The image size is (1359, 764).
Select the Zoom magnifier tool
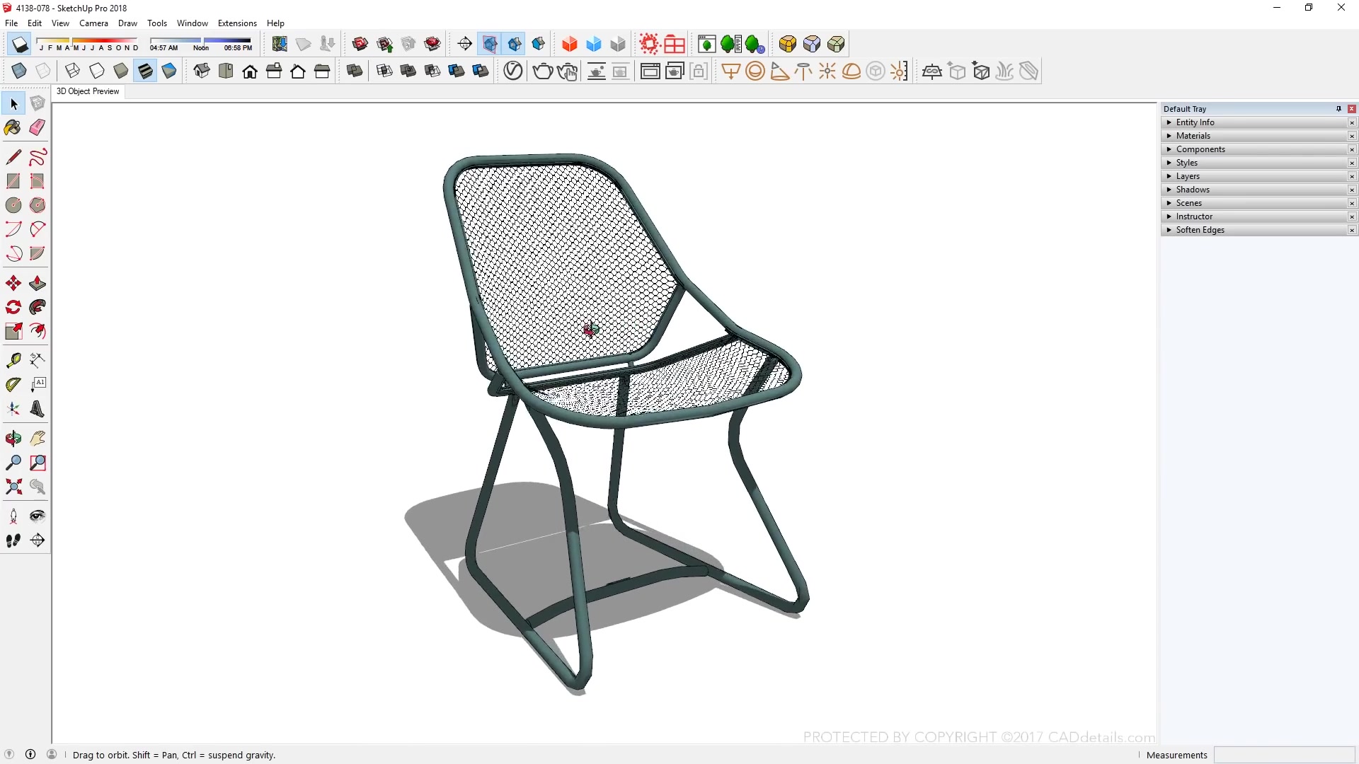[x=13, y=463]
